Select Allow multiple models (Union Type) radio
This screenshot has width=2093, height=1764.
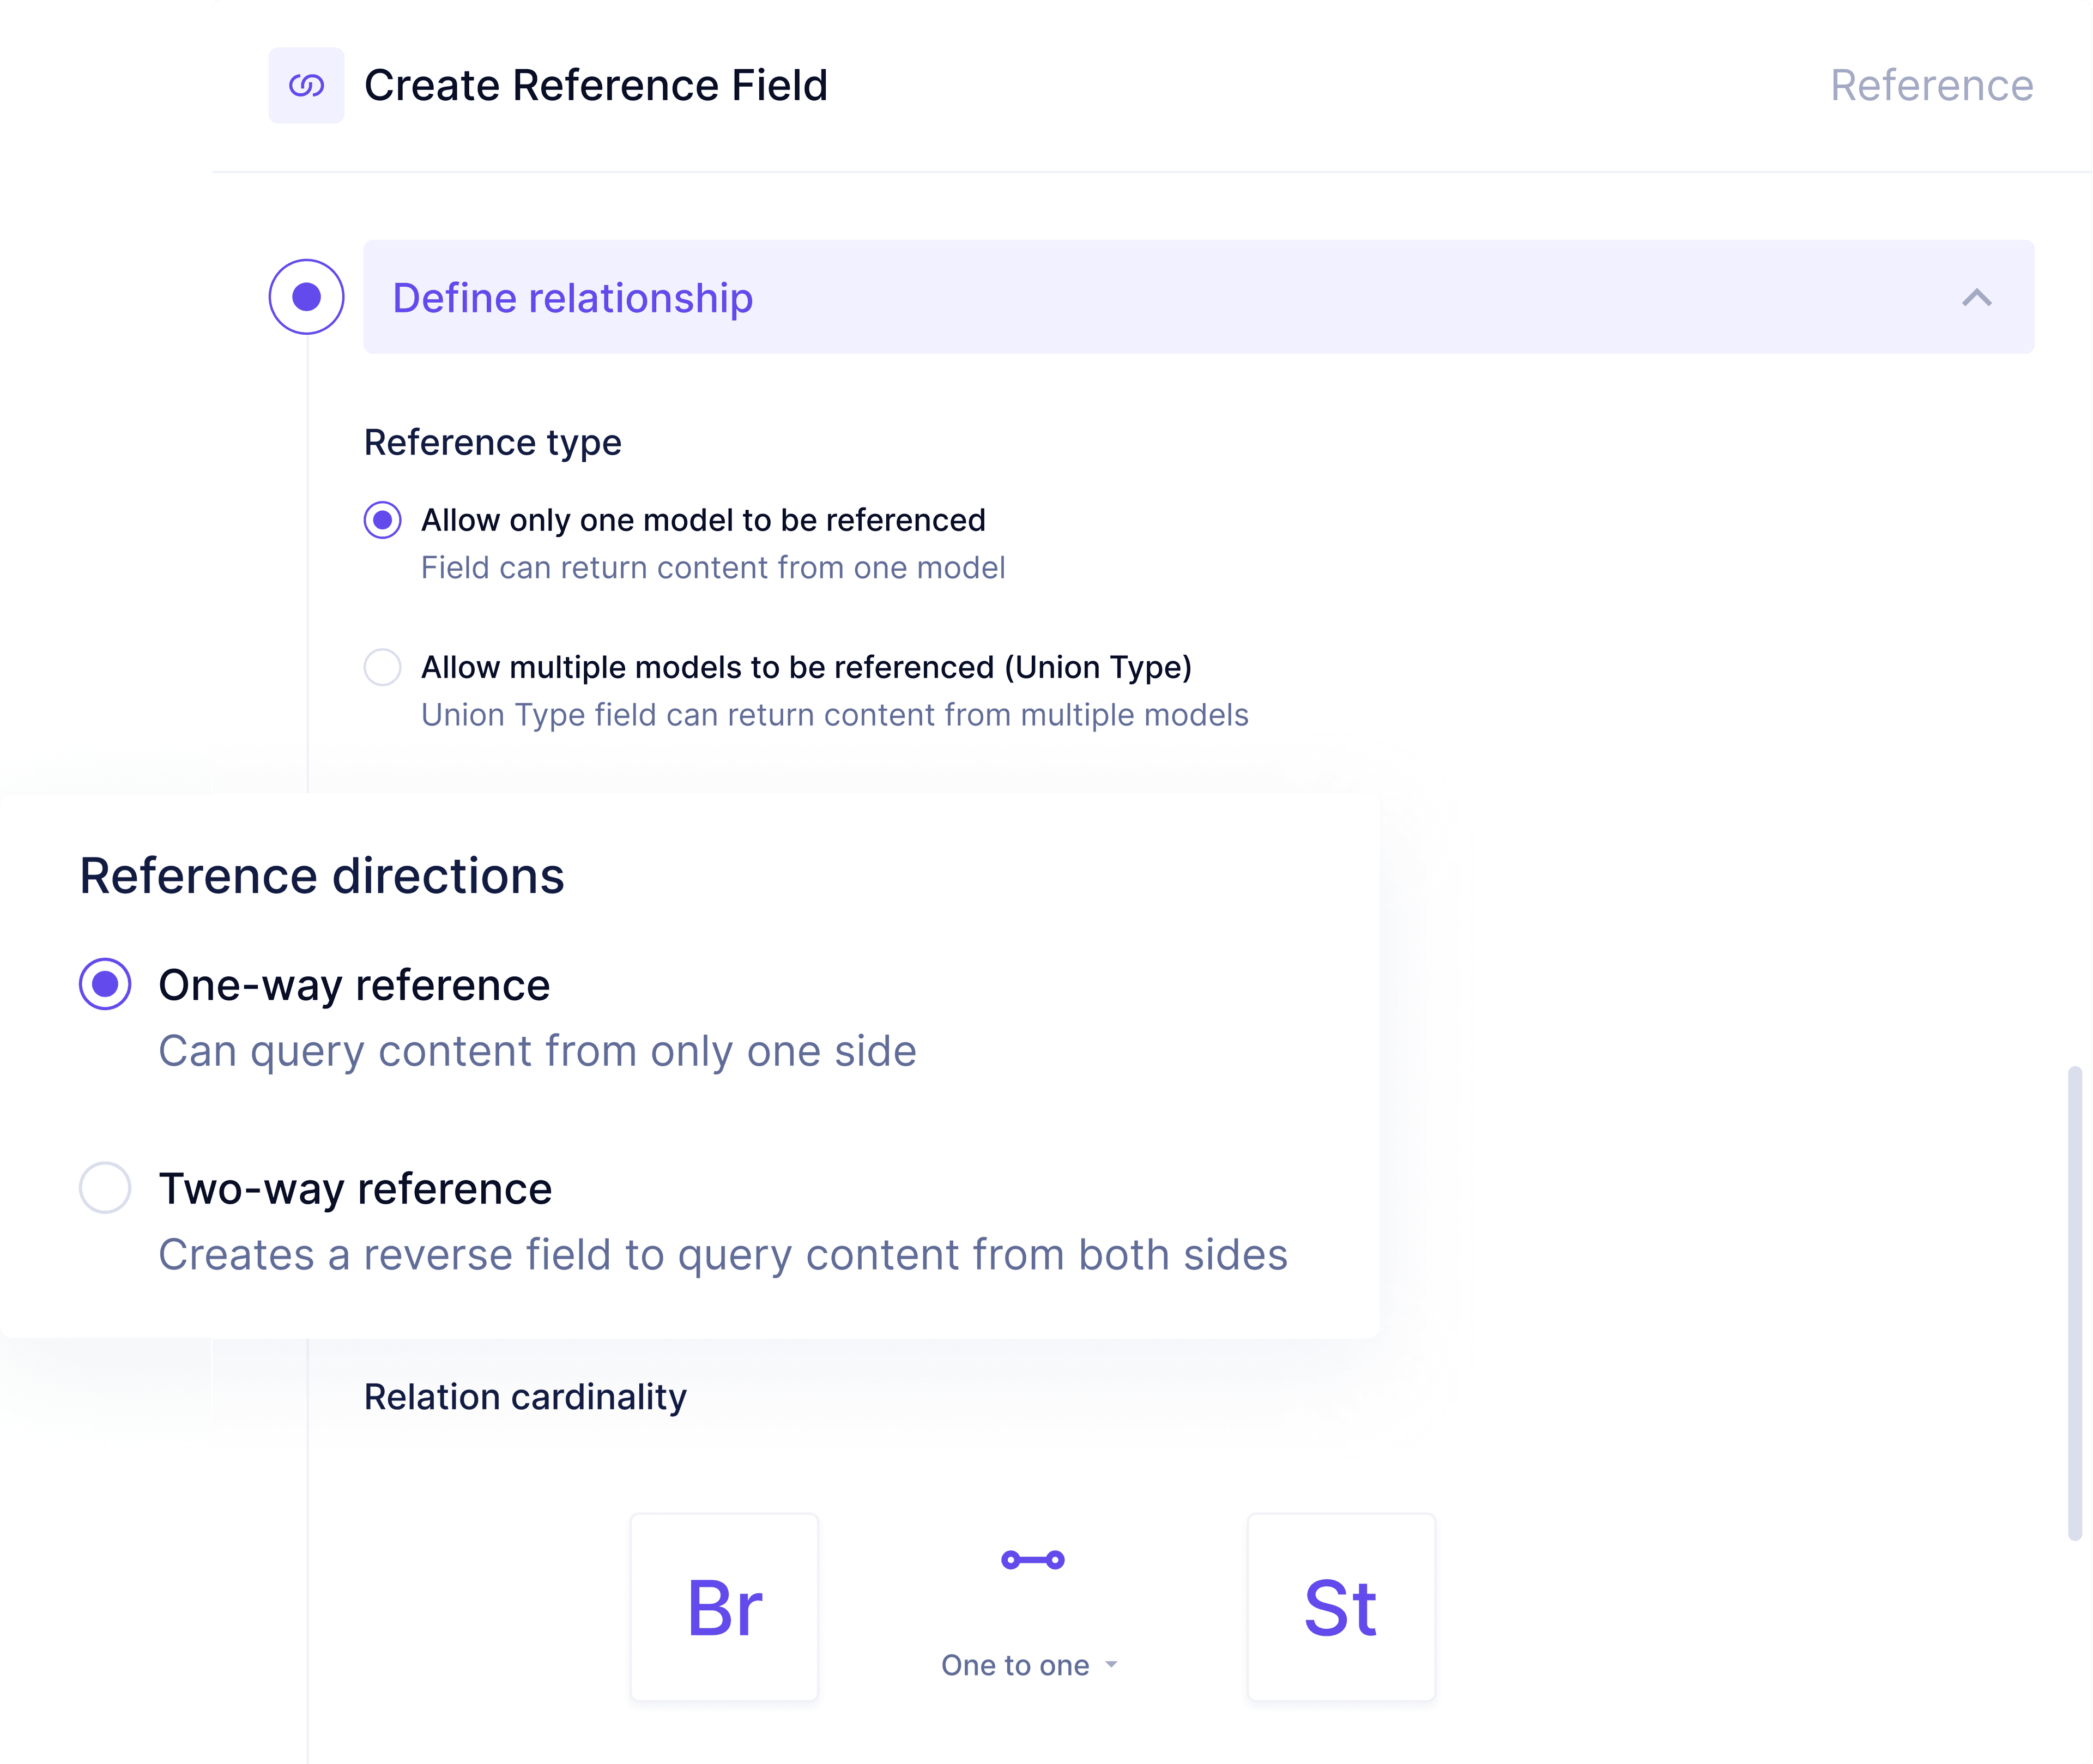click(x=382, y=667)
